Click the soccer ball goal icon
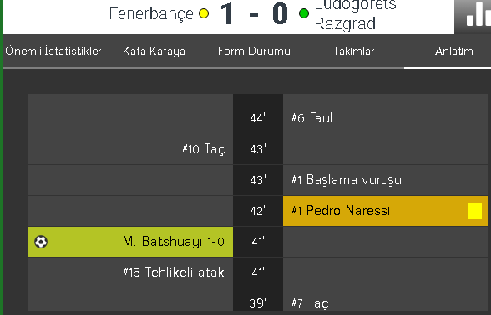Viewport: 491px width, 315px height. click(41, 242)
